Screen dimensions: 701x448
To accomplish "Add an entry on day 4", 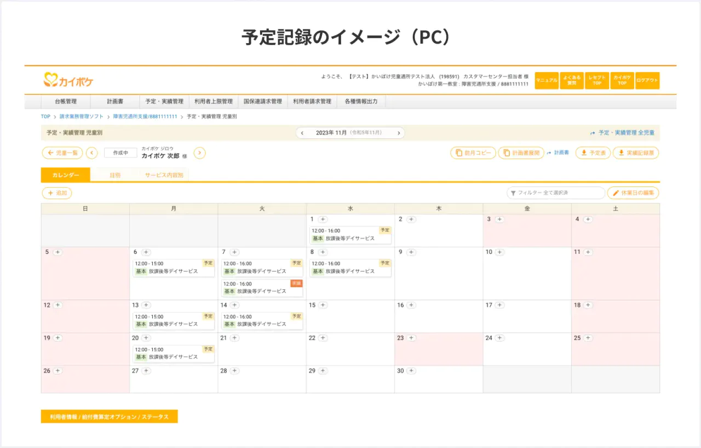I will [588, 219].
